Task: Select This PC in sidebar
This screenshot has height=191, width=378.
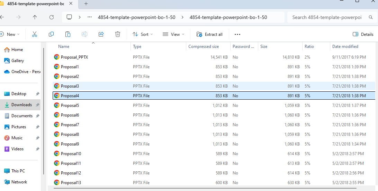Action: (18, 171)
